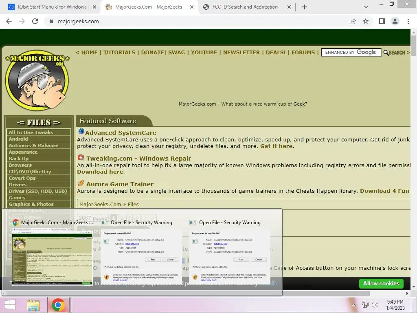Open the Browsers category
The height and width of the screenshot is (313, 417).
tap(39, 165)
